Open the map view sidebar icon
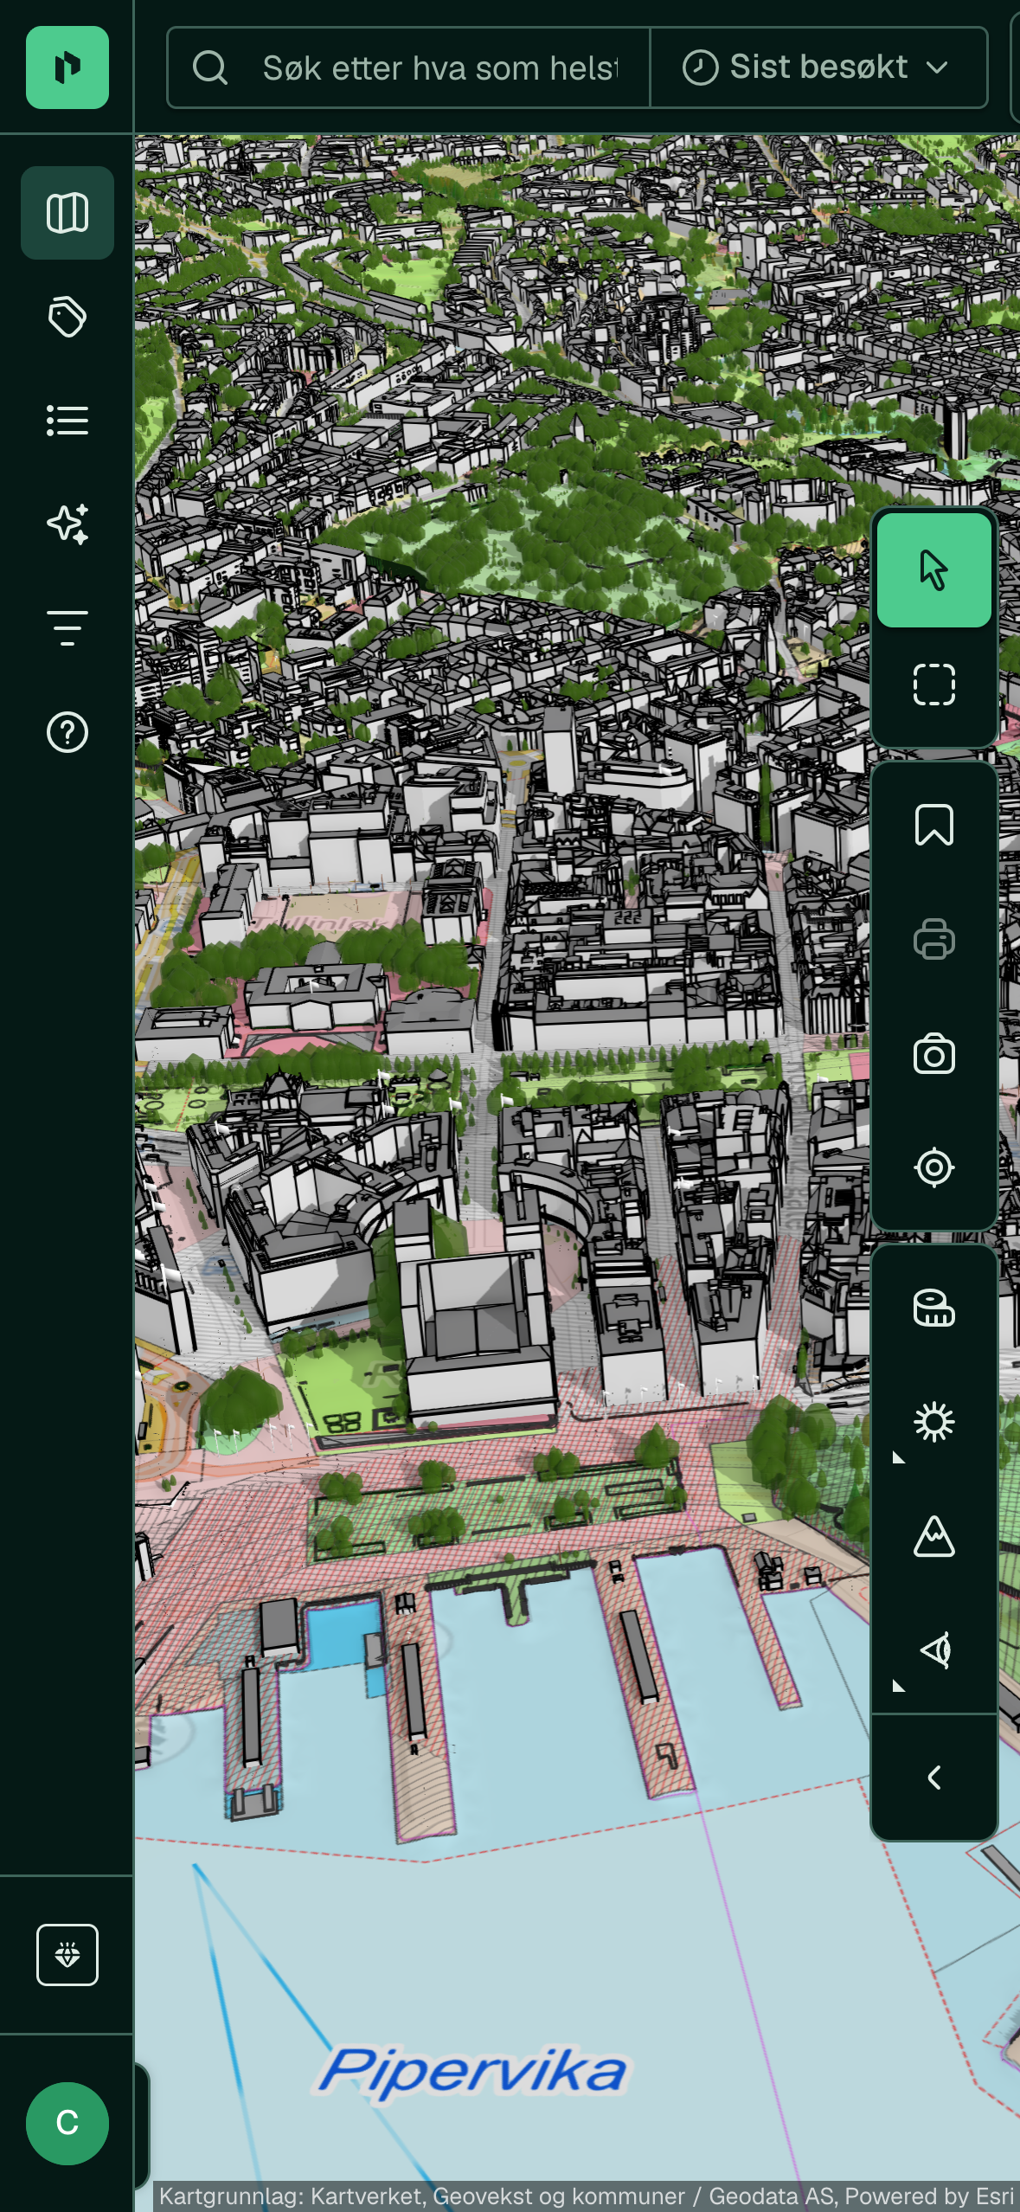This screenshot has width=1020, height=2212. 67,213
